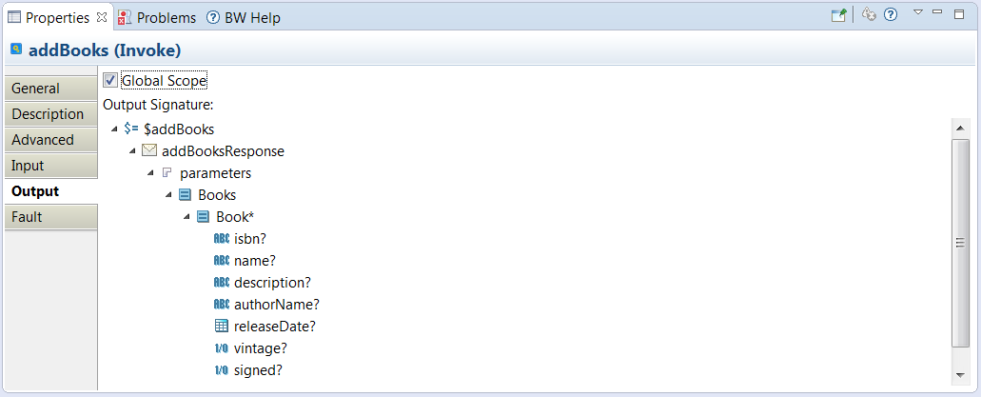The width and height of the screenshot is (981, 397).
Task: Click the help question mark icon
Action: click(x=891, y=15)
